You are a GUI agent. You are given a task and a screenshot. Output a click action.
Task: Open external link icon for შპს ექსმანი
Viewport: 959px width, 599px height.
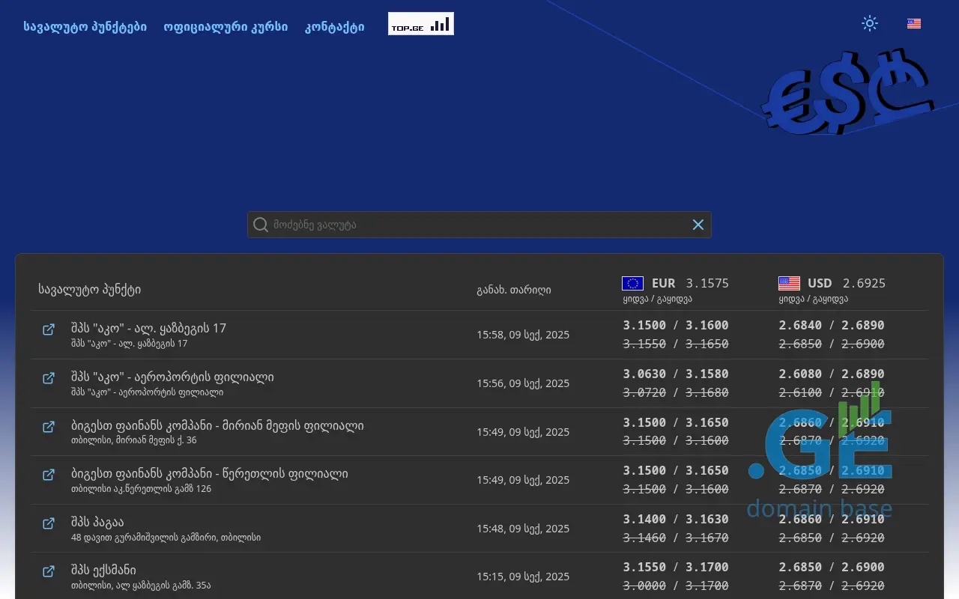pyautogui.click(x=49, y=571)
